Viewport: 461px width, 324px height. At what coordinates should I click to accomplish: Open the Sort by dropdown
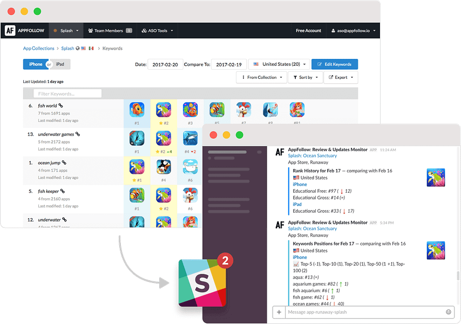304,77
